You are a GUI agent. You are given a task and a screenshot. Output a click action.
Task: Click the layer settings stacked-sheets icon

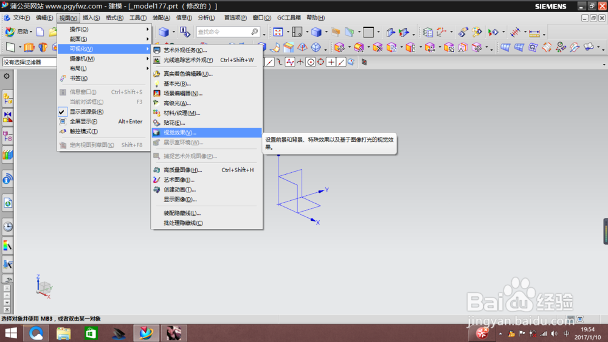[427, 32]
